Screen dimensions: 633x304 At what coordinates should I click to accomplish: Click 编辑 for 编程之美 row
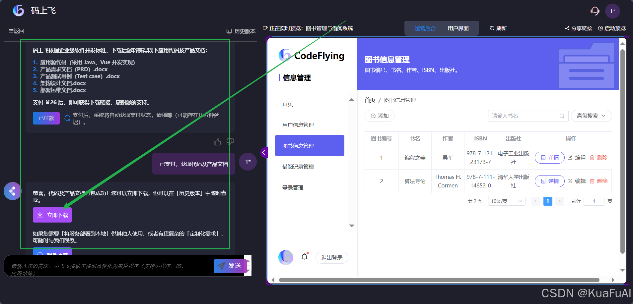pos(577,158)
